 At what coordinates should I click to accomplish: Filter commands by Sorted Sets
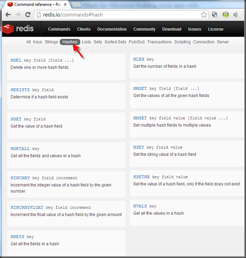point(115,42)
